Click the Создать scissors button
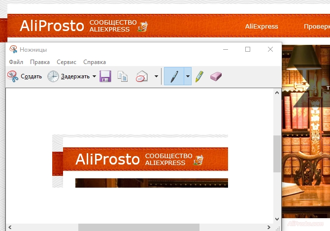The width and height of the screenshot is (330, 231). (x=25, y=77)
